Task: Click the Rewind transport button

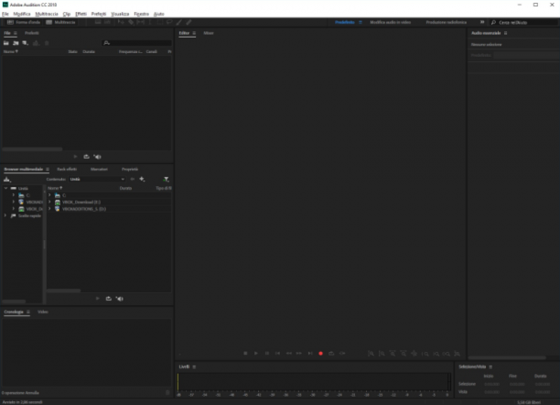Action: click(288, 354)
